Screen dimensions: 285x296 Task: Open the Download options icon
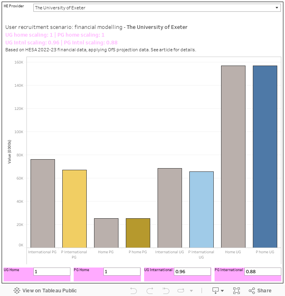(216, 291)
